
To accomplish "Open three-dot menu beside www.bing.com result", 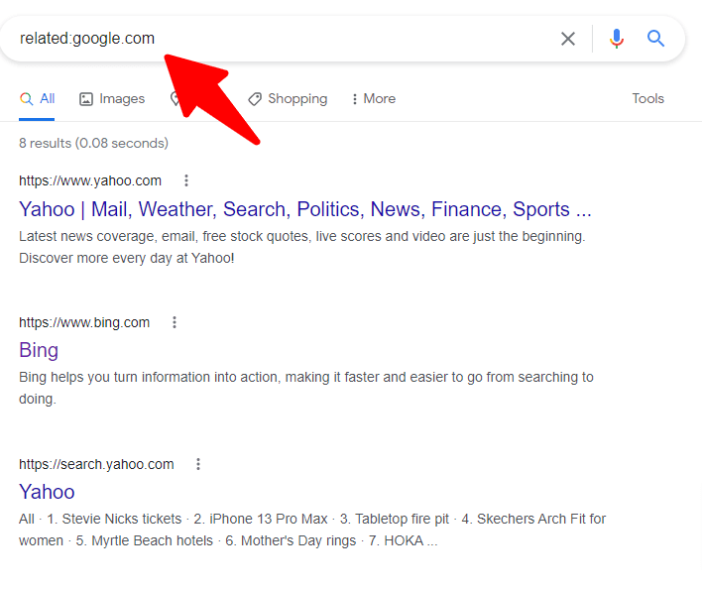I will coord(175,322).
